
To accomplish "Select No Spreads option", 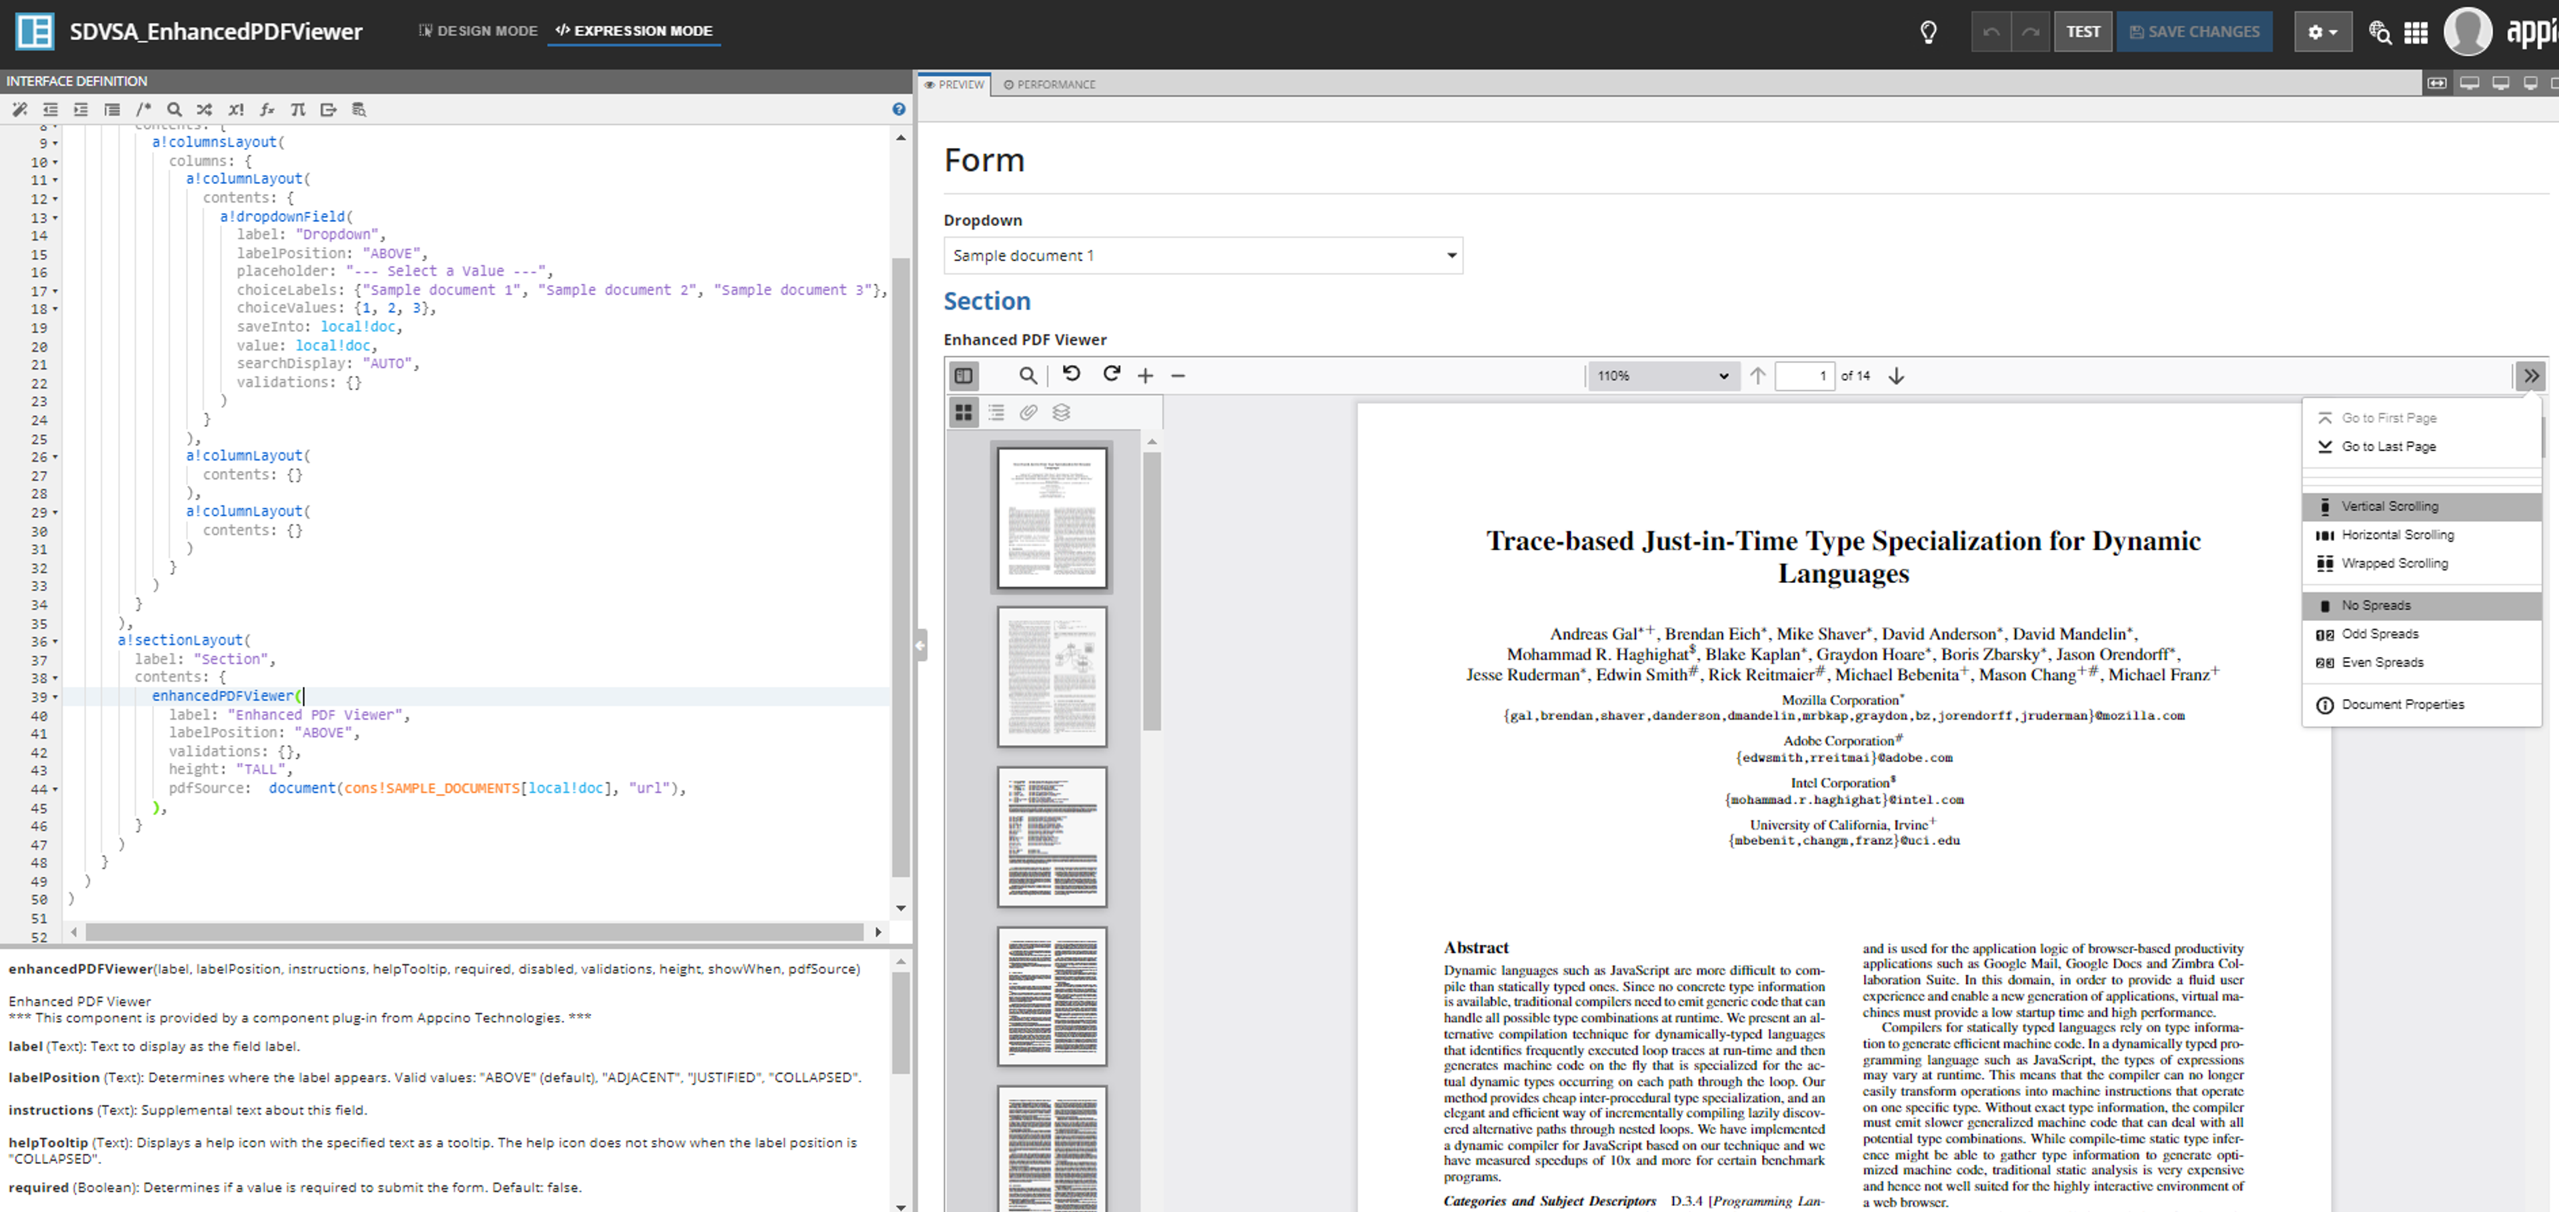I will [2422, 606].
